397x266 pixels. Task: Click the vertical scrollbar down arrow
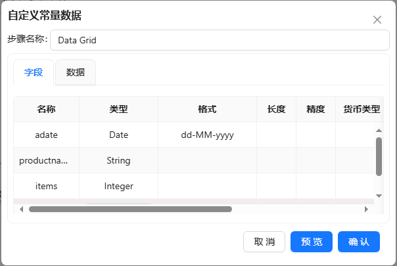click(x=379, y=196)
